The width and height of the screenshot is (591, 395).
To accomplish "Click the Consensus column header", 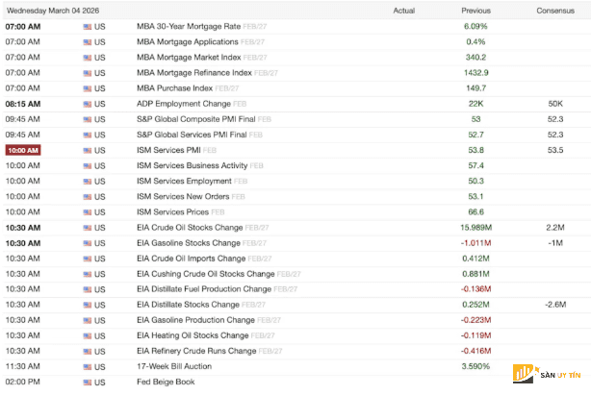I will pos(554,10).
